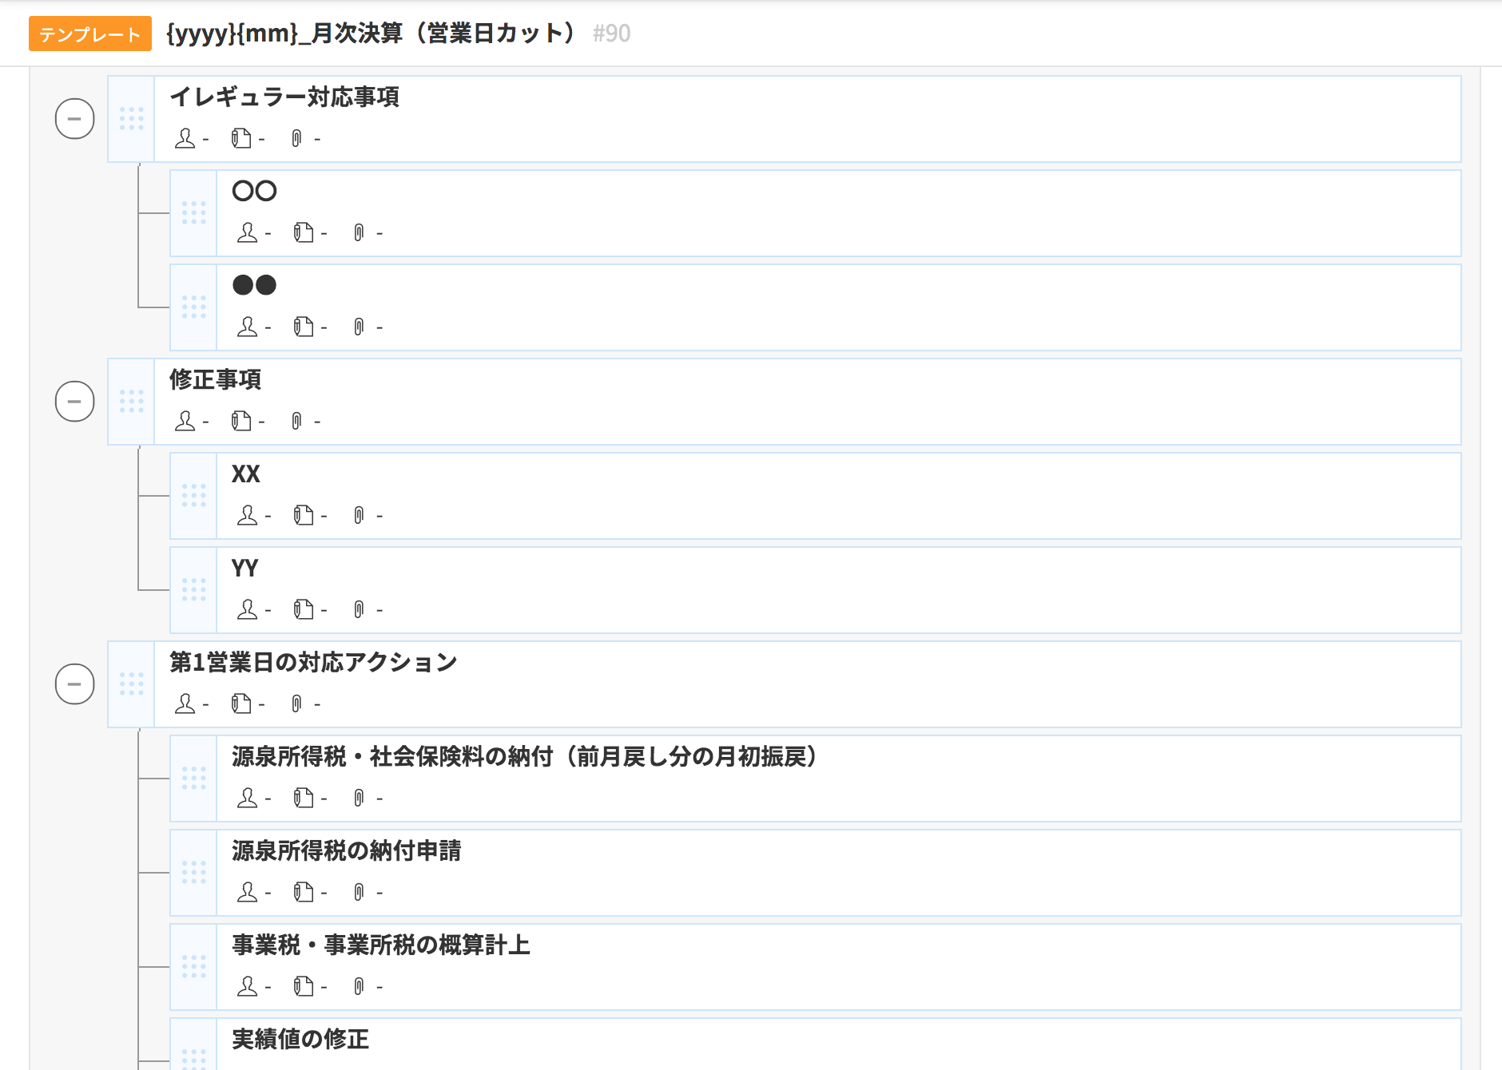Open the 実績値の修正 task
Viewport: 1502px width, 1070px height.
click(300, 1039)
